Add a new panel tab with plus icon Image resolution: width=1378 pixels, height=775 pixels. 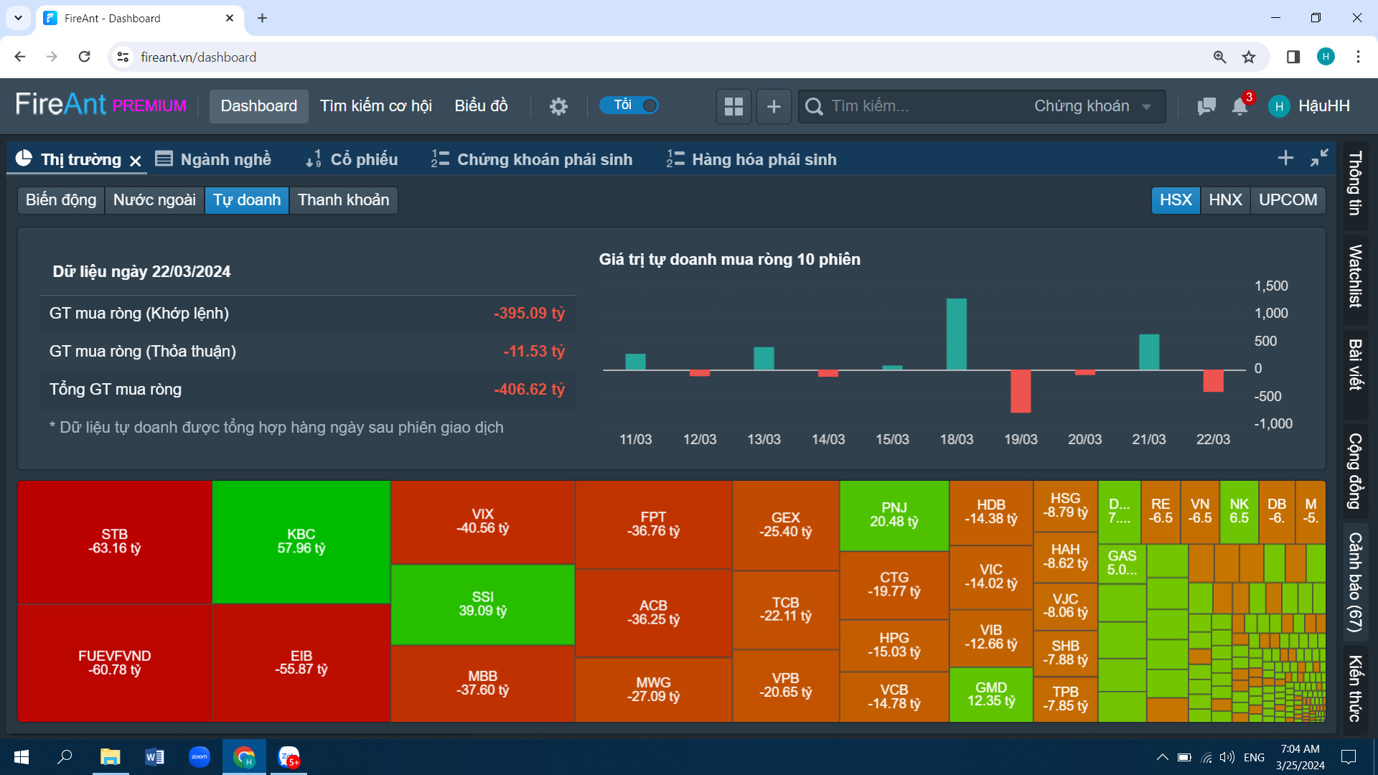click(1285, 158)
